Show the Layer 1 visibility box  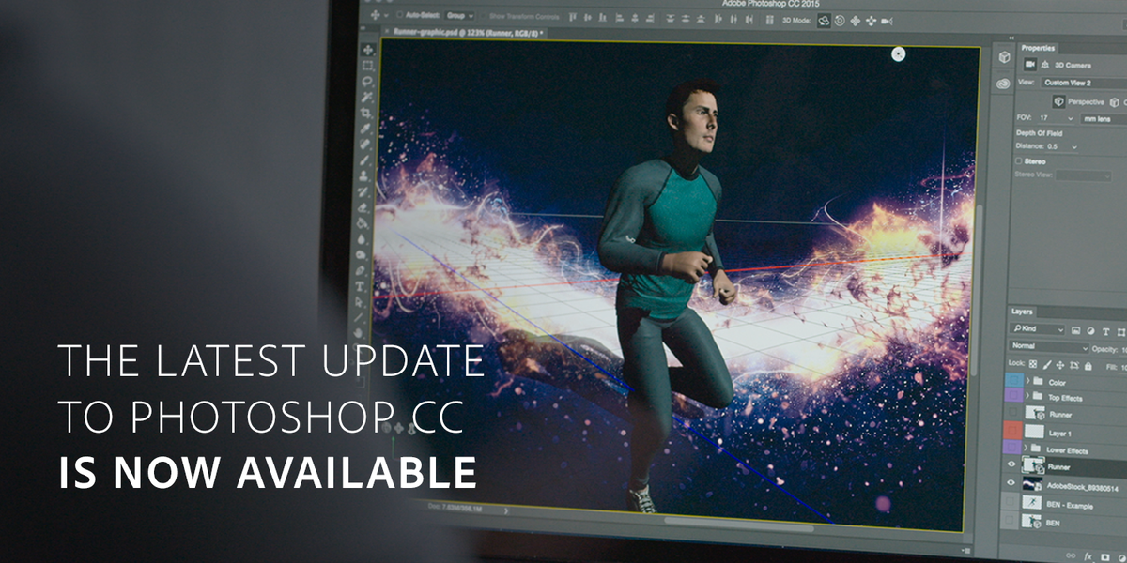pos(1012,432)
